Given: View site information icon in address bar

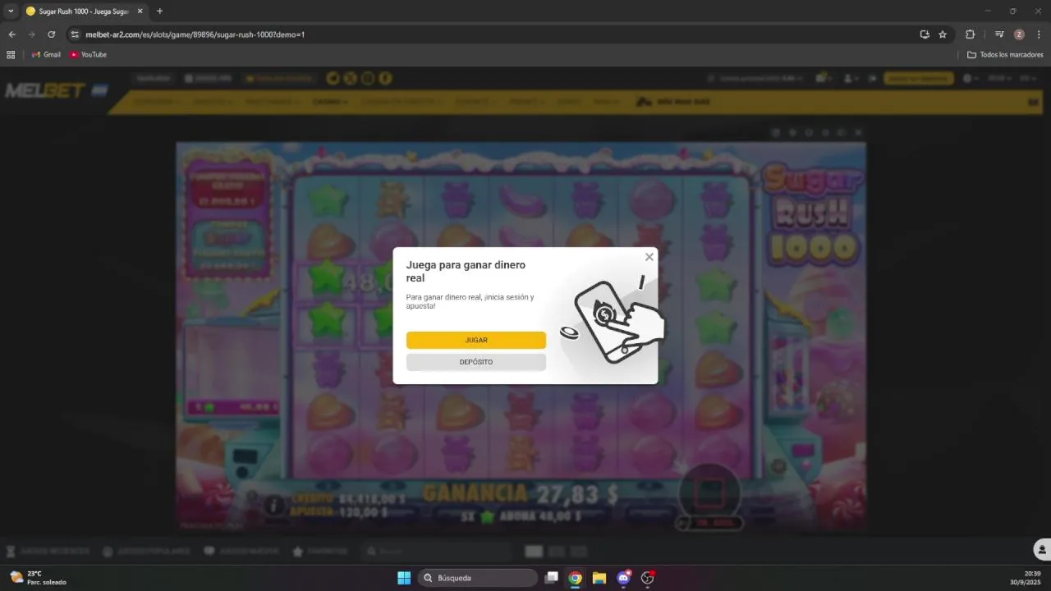Looking at the screenshot, I should click(75, 34).
